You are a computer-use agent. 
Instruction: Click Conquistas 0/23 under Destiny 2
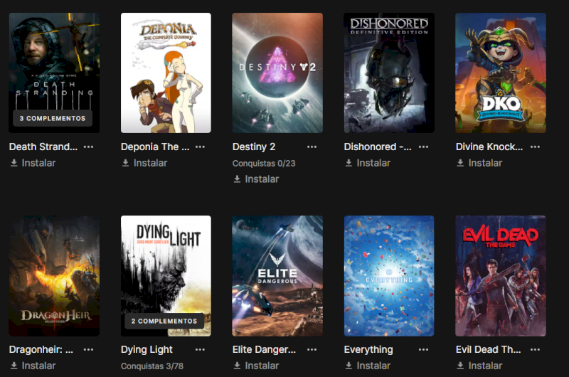click(264, 164)
